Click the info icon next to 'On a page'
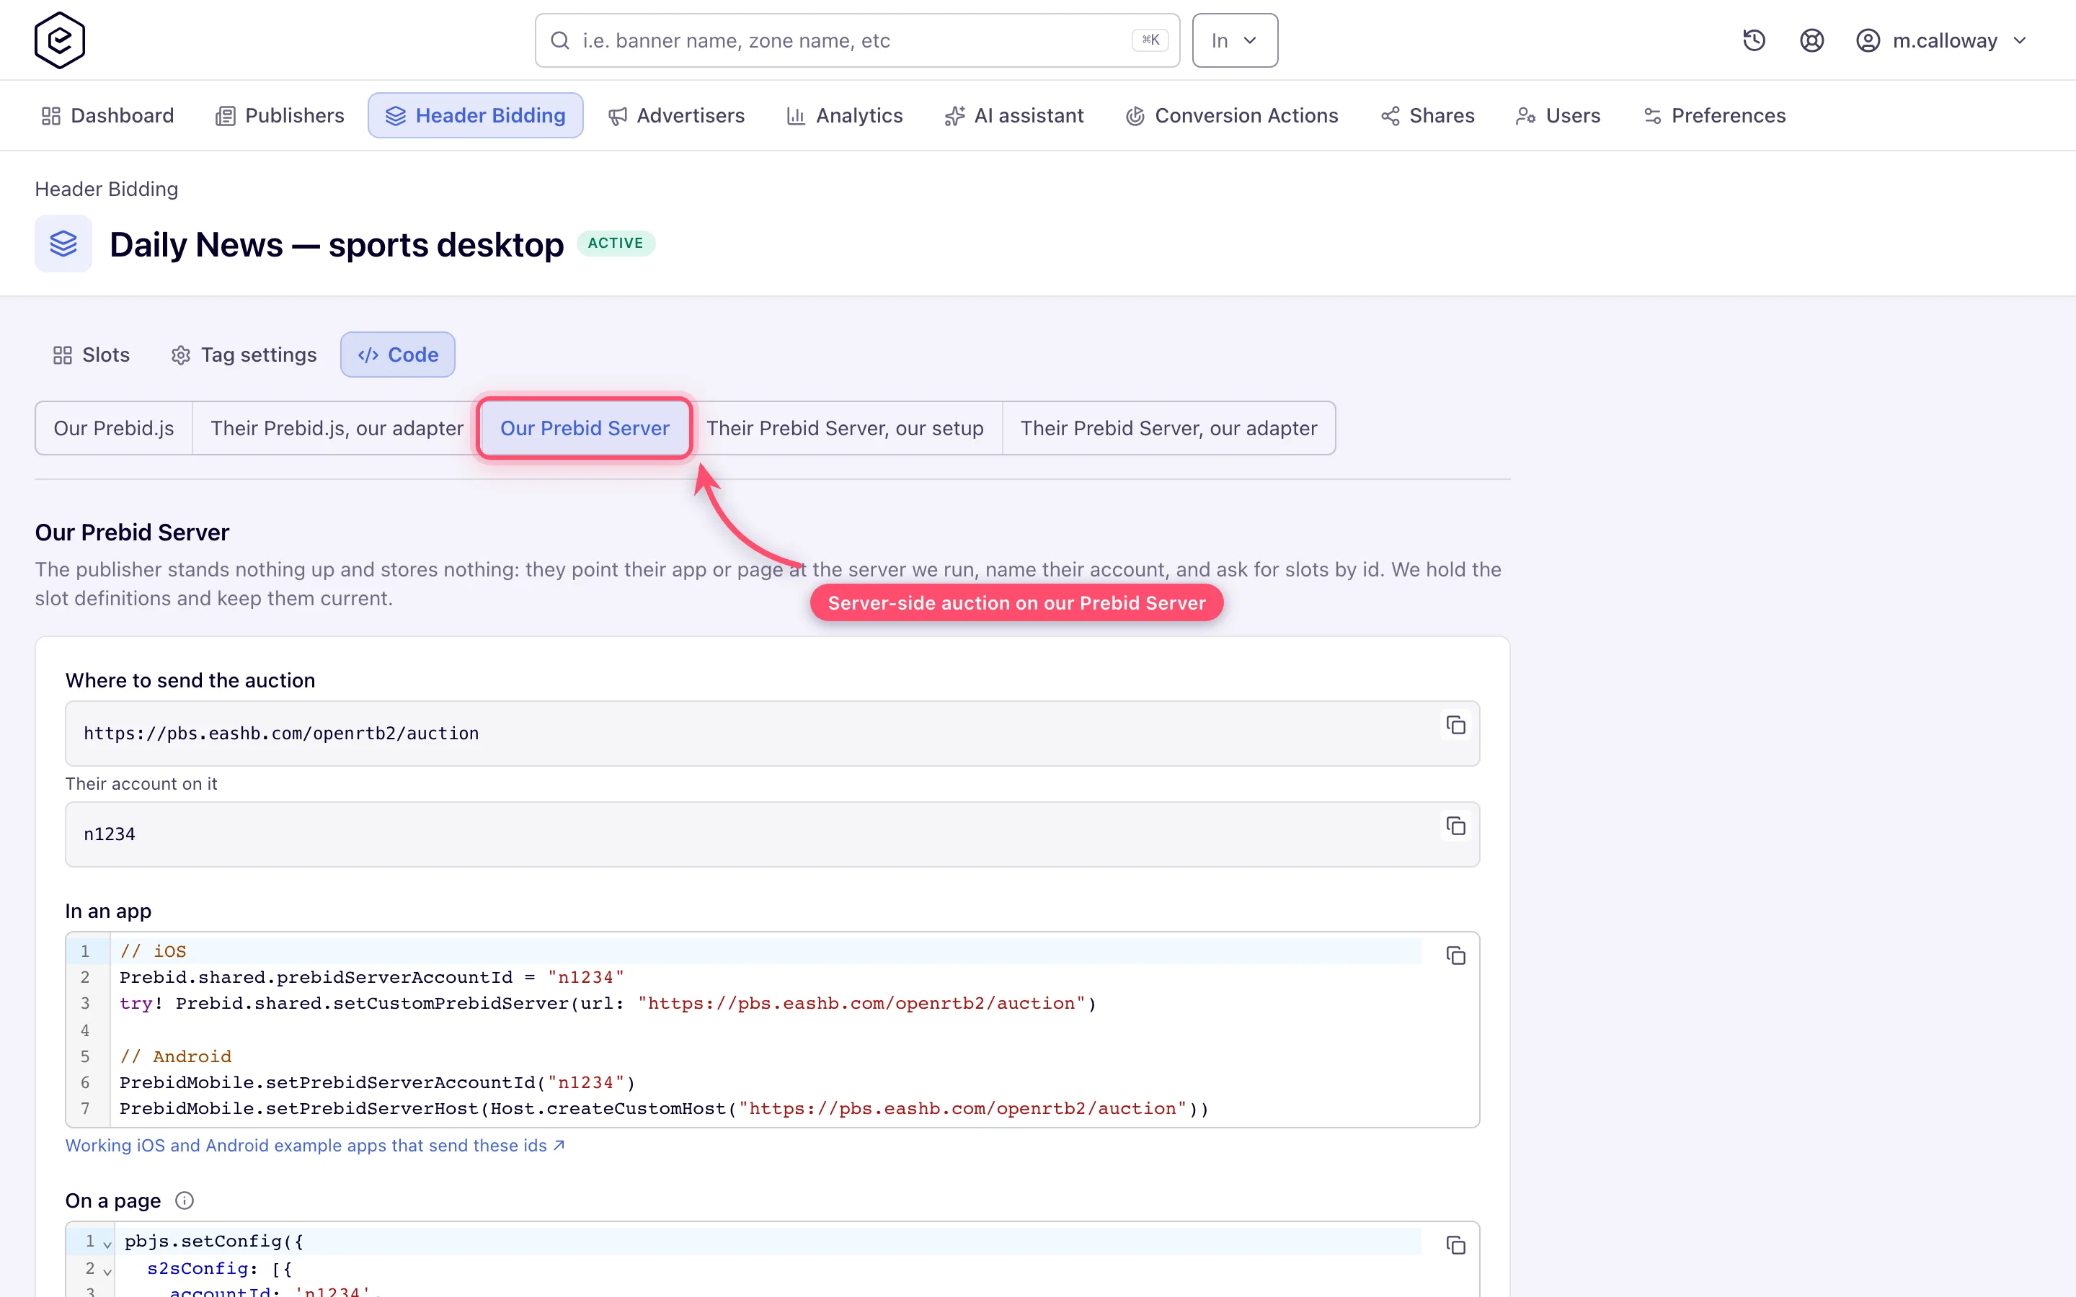Screen dimensions: 2076x1297 pyautogui.click(x=185, y=1200)
